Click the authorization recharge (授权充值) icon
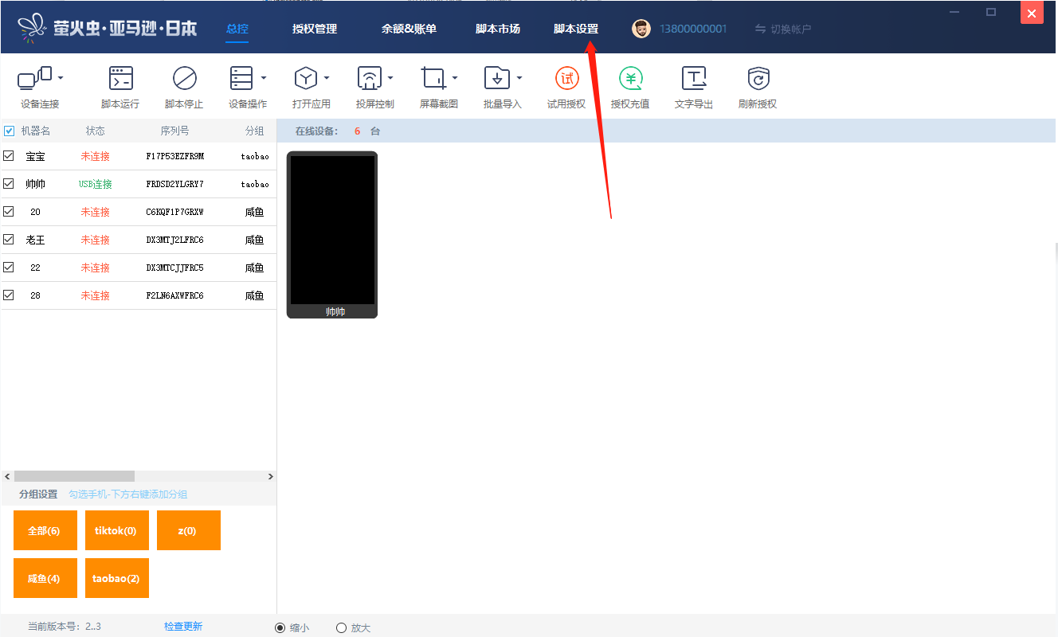Viewport: 1058px width, 637px height. coord(630,78)
